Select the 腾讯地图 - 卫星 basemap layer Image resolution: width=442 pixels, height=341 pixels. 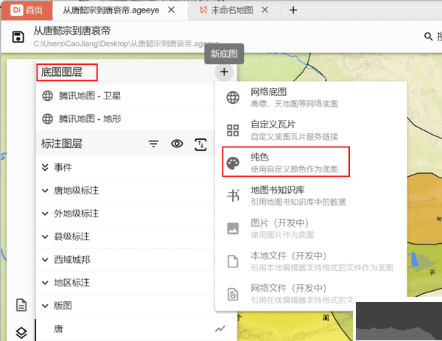click(x=125, y=96)
